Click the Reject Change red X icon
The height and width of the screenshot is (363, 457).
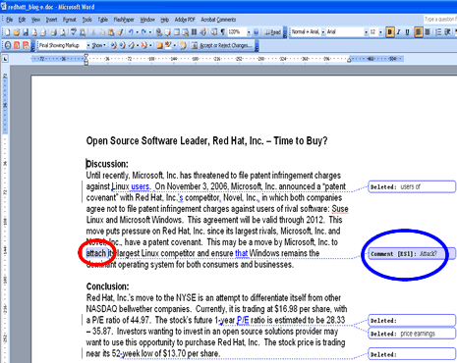(143, 45)
